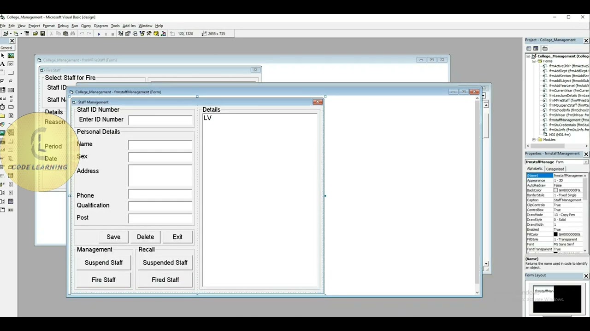
Task: Open the Diagram menu
Action: click(100, 26)
